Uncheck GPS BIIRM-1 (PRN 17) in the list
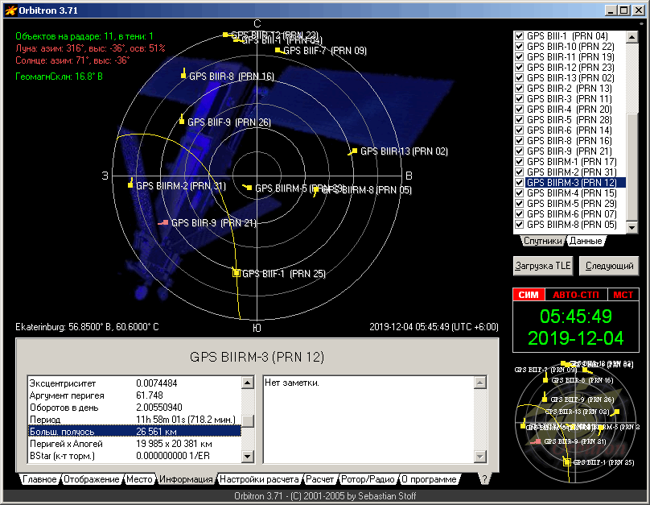This screenshot has height=505, width=650. 519,162
